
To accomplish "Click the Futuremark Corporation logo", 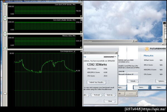I will coord(155,49).
